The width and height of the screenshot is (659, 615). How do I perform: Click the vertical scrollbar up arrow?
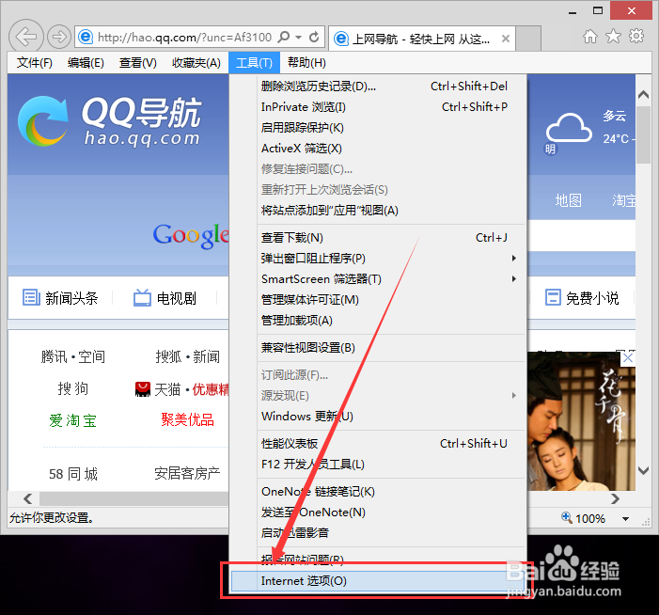click(x=643, y=94)
